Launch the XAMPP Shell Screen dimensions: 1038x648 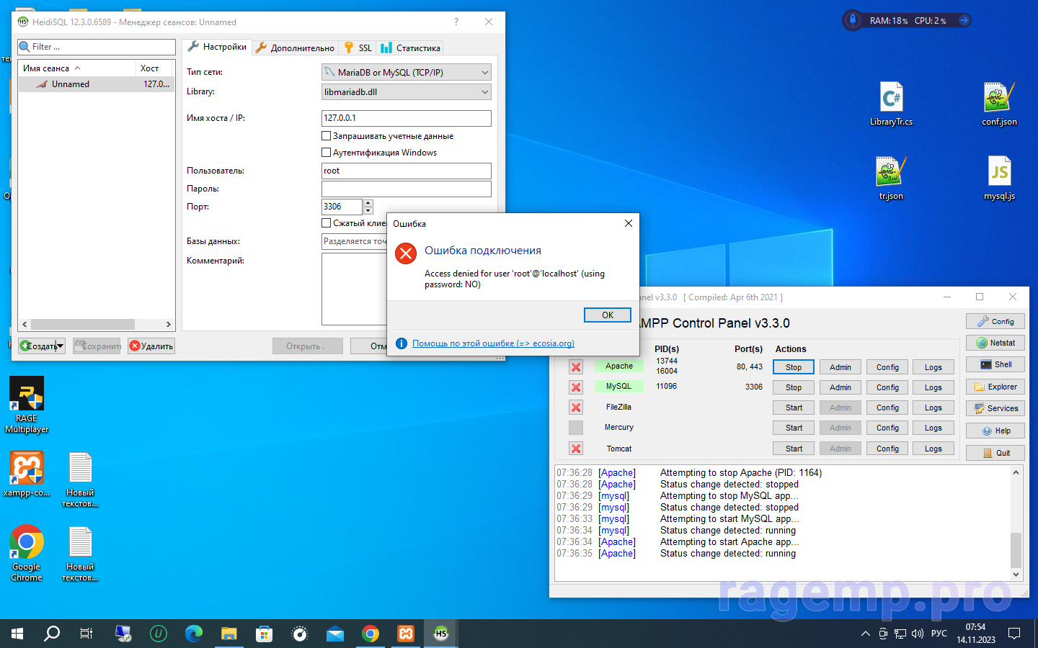[x=995, y=364]
